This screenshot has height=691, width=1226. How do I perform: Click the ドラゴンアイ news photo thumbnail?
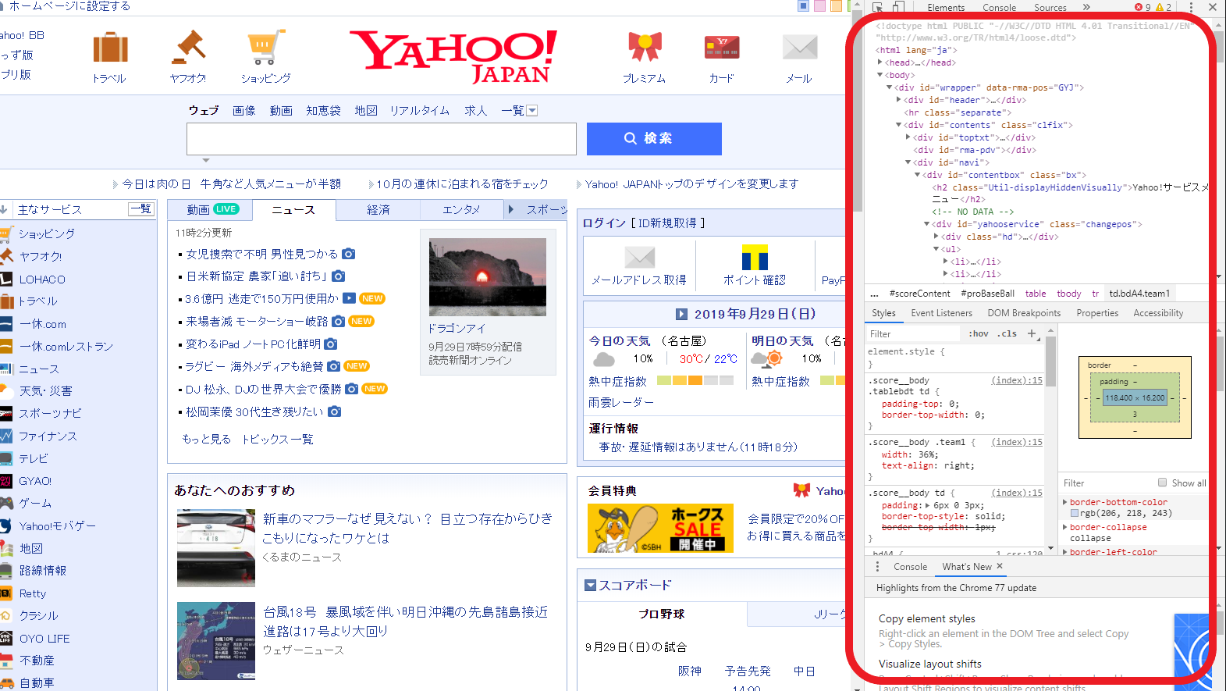tap(488, 277)
